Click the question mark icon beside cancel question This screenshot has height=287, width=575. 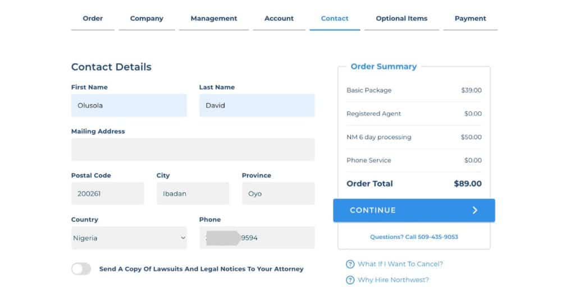coord(350,264)
